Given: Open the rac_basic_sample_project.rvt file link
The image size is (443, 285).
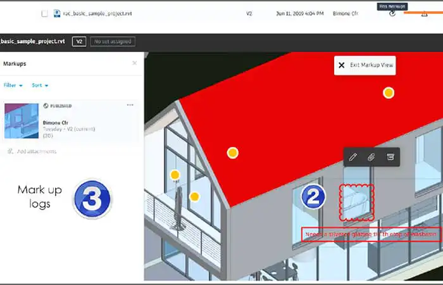Looking at the screenshot, I should pos(97,13).
